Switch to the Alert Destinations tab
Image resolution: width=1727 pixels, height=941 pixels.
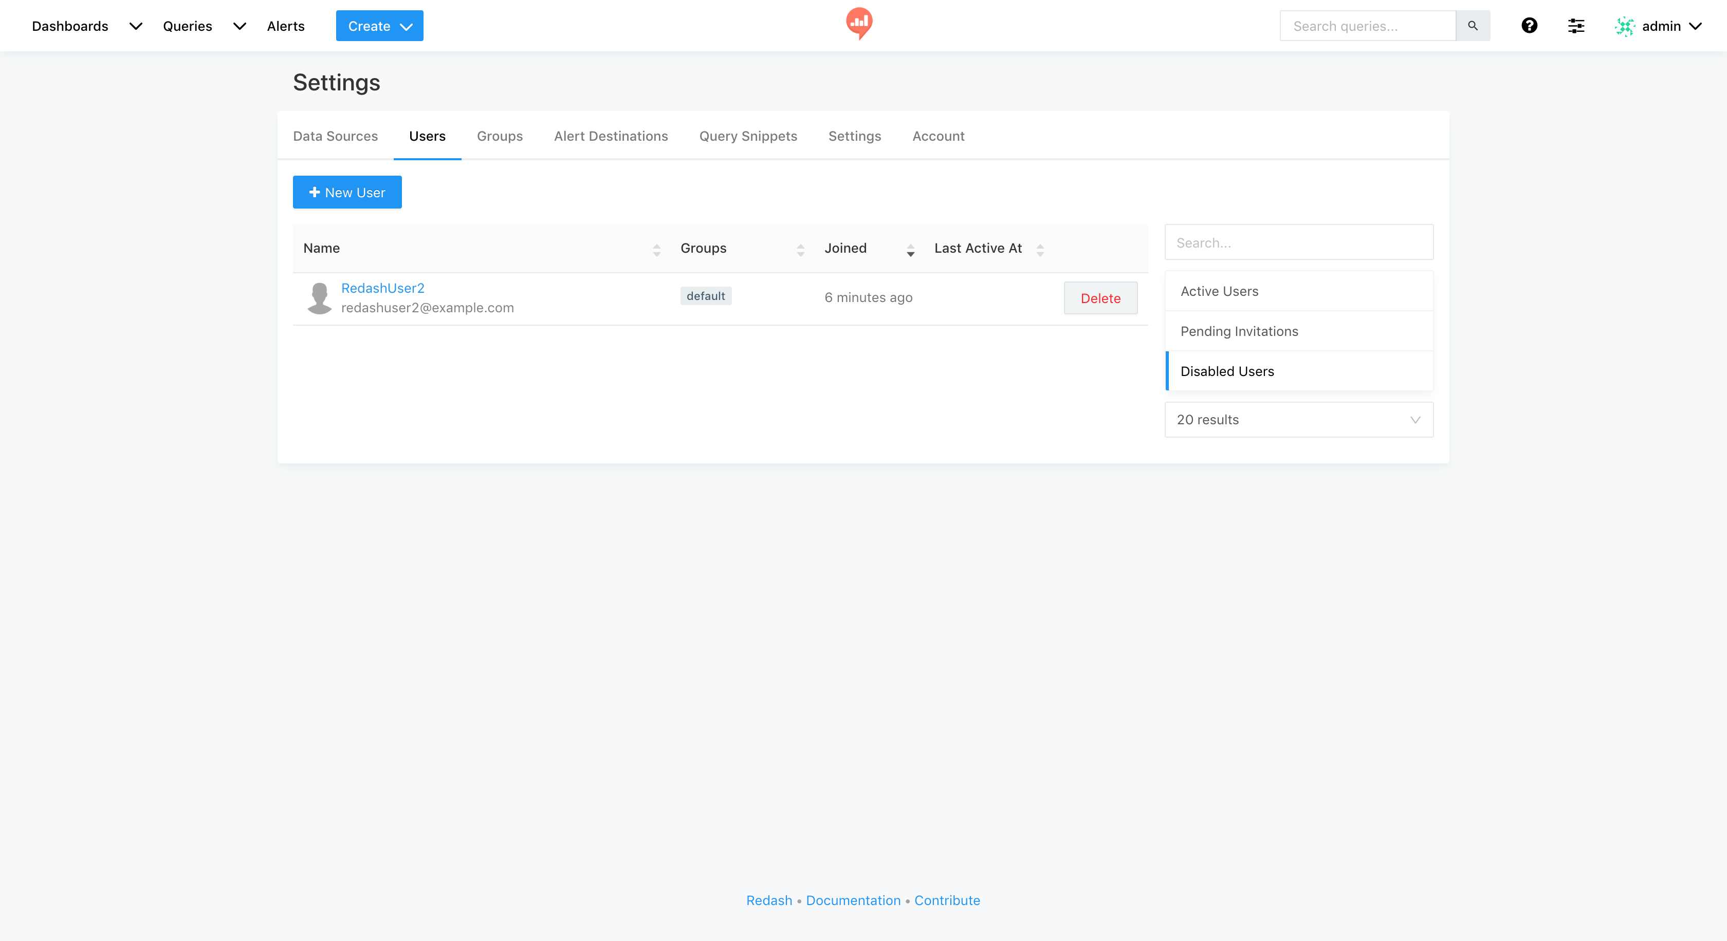610,136
